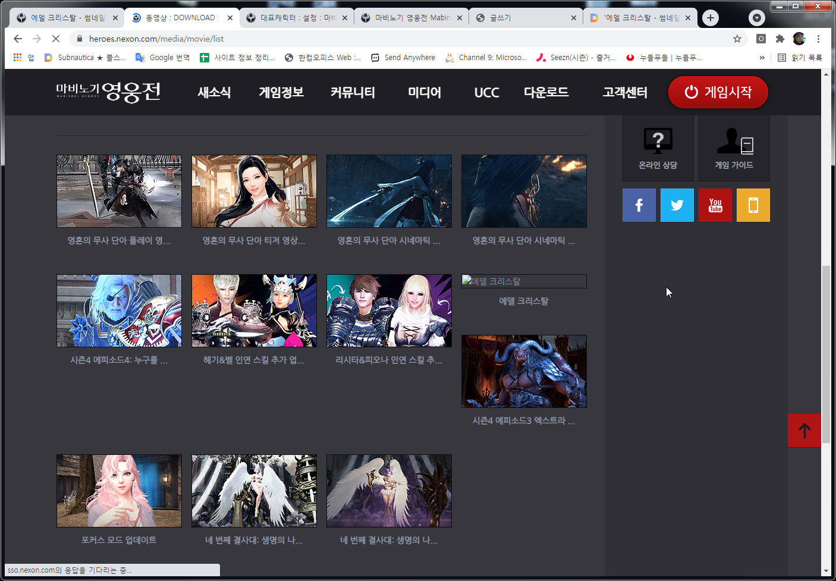
Task: Open the extensions puzzle icon
Action: (780, 39)
